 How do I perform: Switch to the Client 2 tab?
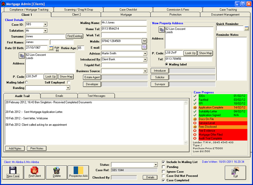[77, 15]
